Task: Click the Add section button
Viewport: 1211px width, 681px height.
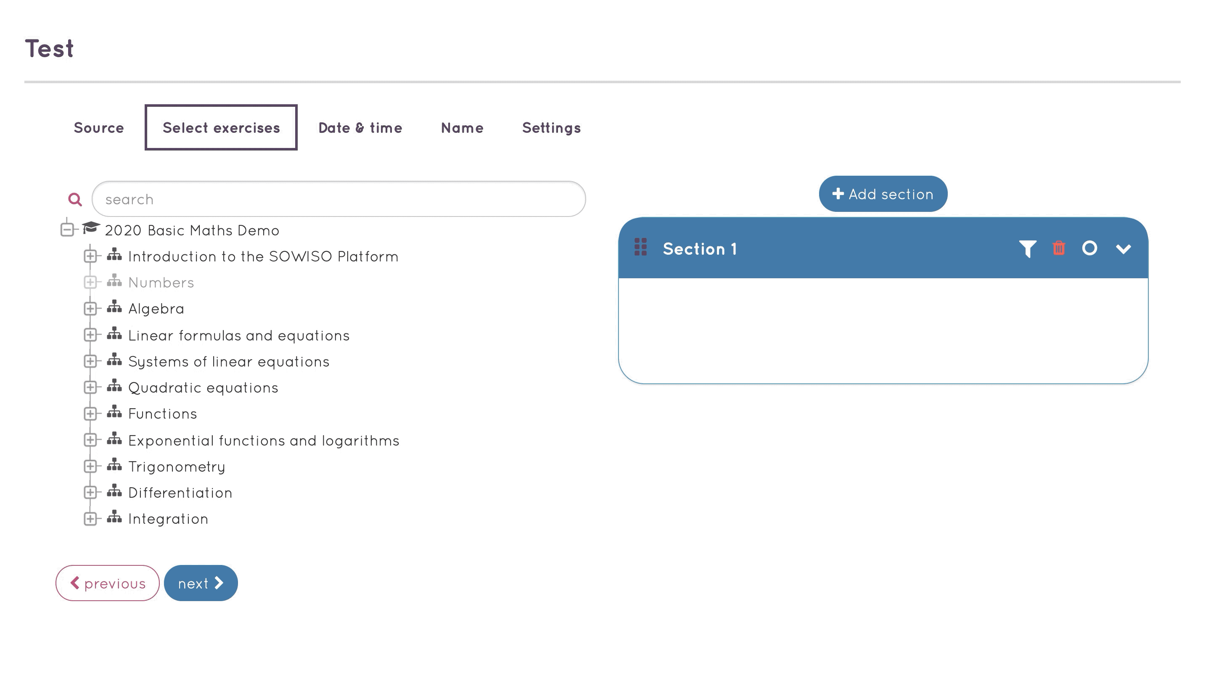Action: 883,194
